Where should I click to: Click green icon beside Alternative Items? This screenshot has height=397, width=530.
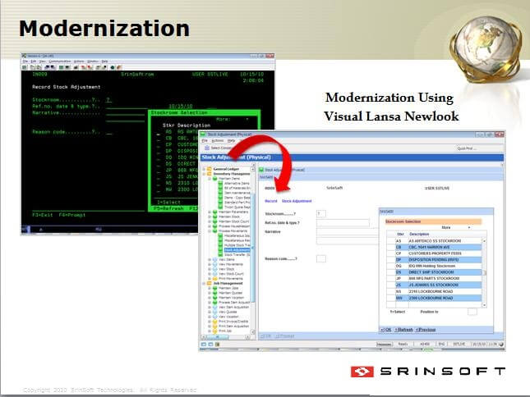(x=220, y=183)
